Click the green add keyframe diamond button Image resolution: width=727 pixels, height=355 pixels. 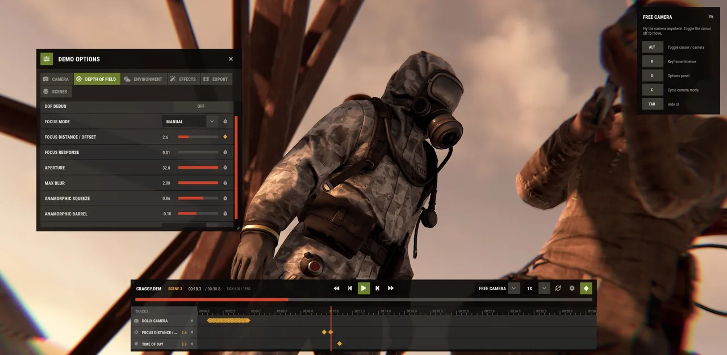586,289
